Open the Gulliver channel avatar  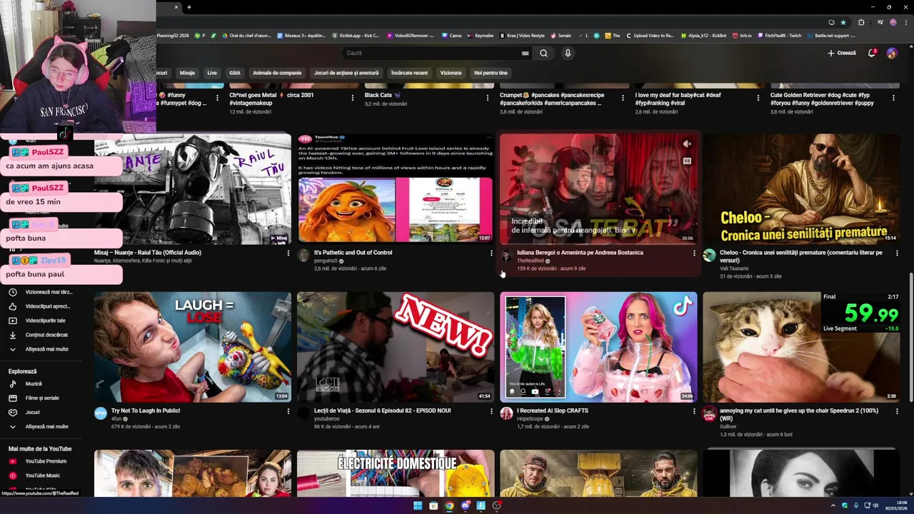(x=709, y=413)
